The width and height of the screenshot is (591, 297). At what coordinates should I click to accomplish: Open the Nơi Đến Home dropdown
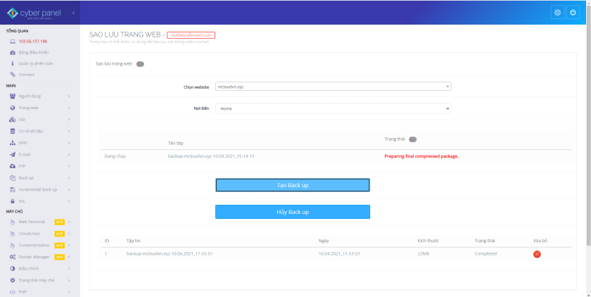click(x=333, y=108)
